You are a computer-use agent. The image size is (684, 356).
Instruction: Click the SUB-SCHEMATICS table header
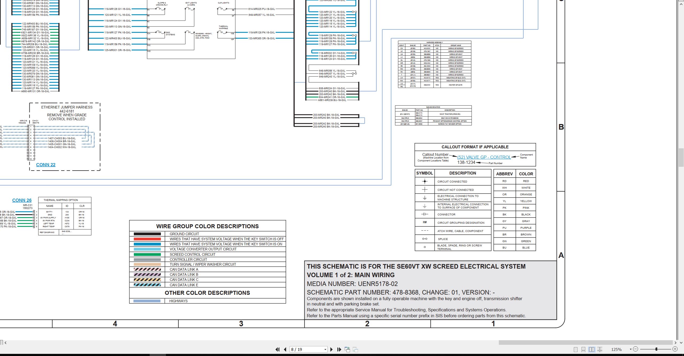(x=433, y=107)
